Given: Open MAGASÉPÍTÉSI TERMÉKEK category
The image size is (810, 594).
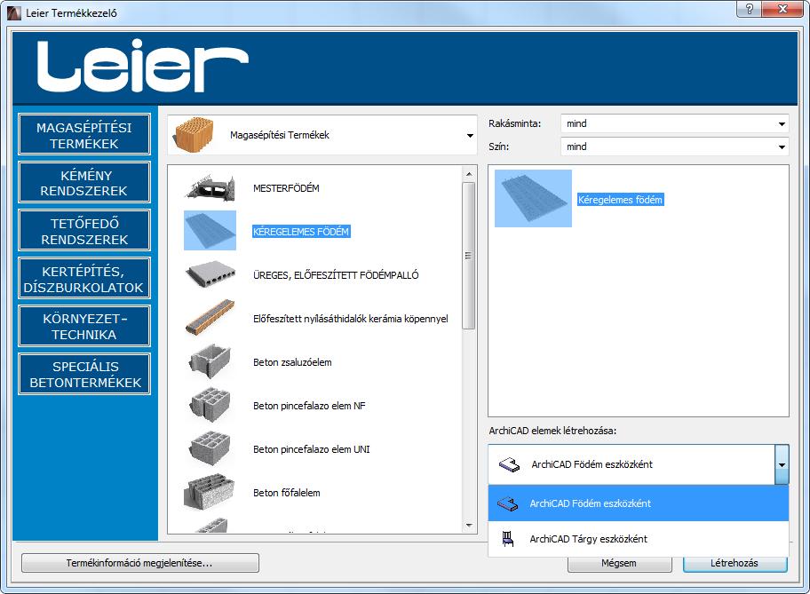Looking at the screenshot, I should [x=84, y=134].
